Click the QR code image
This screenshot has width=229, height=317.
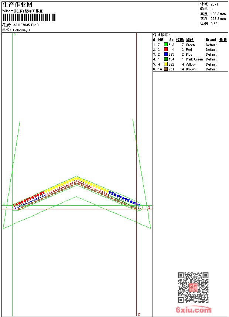coord(193,288)
